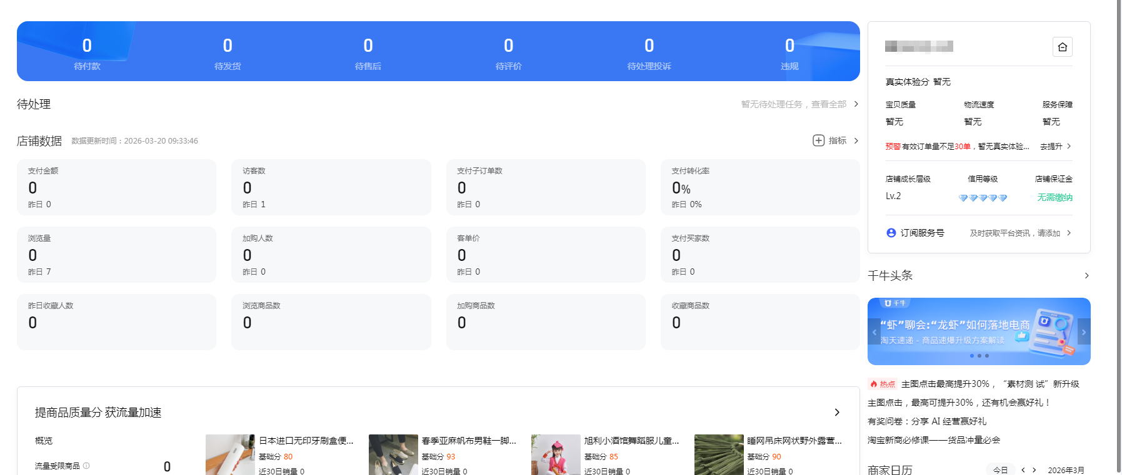Open the 待付款 order tab
Image resolution: width=1122 pixels, height=475 pixels.
pos(87,52)
